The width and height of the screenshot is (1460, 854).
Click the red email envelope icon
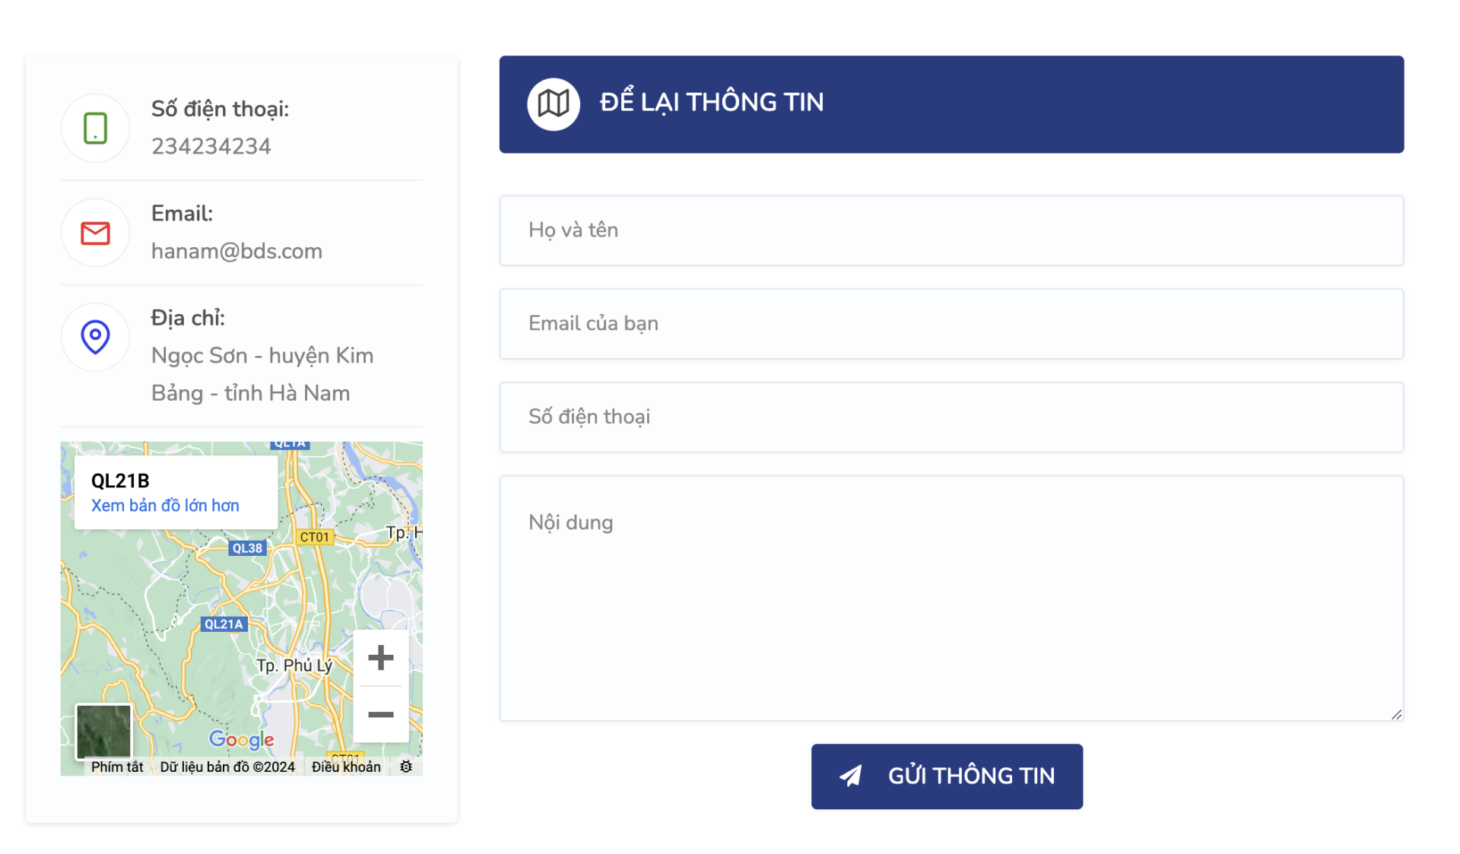pos(95,233)
